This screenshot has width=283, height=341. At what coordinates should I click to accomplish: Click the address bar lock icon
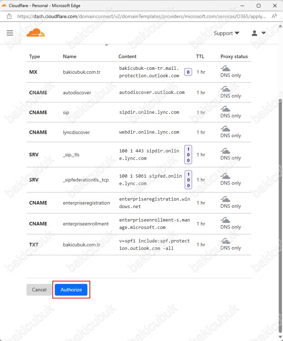pyautogui.click(x=9, y=16)
